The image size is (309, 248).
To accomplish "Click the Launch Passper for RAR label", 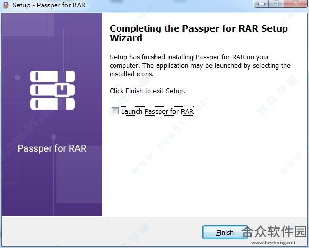I will [x=157, y=111].
